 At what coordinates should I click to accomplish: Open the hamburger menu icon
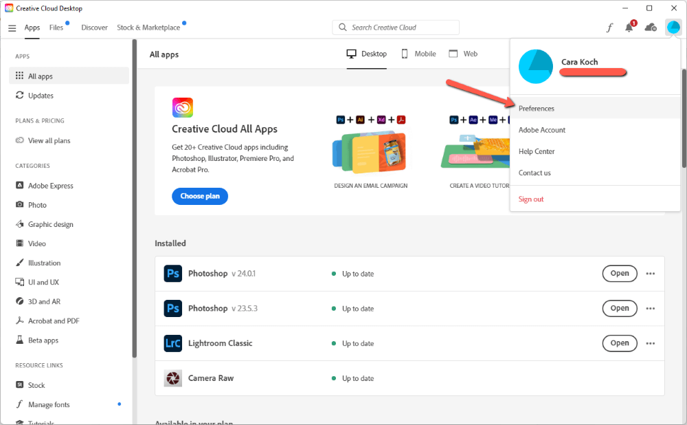[x=12, y=28]
